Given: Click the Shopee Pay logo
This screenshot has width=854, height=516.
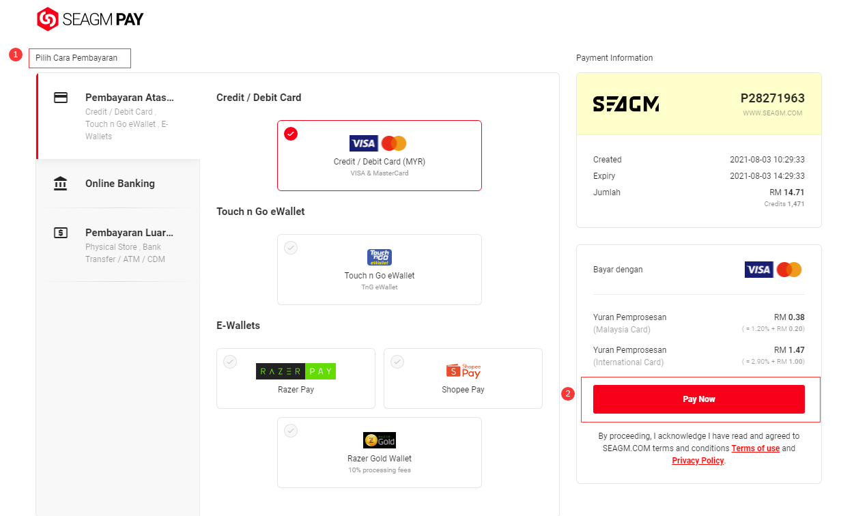Looking at the screenshot, I should (x=463, y=371).
